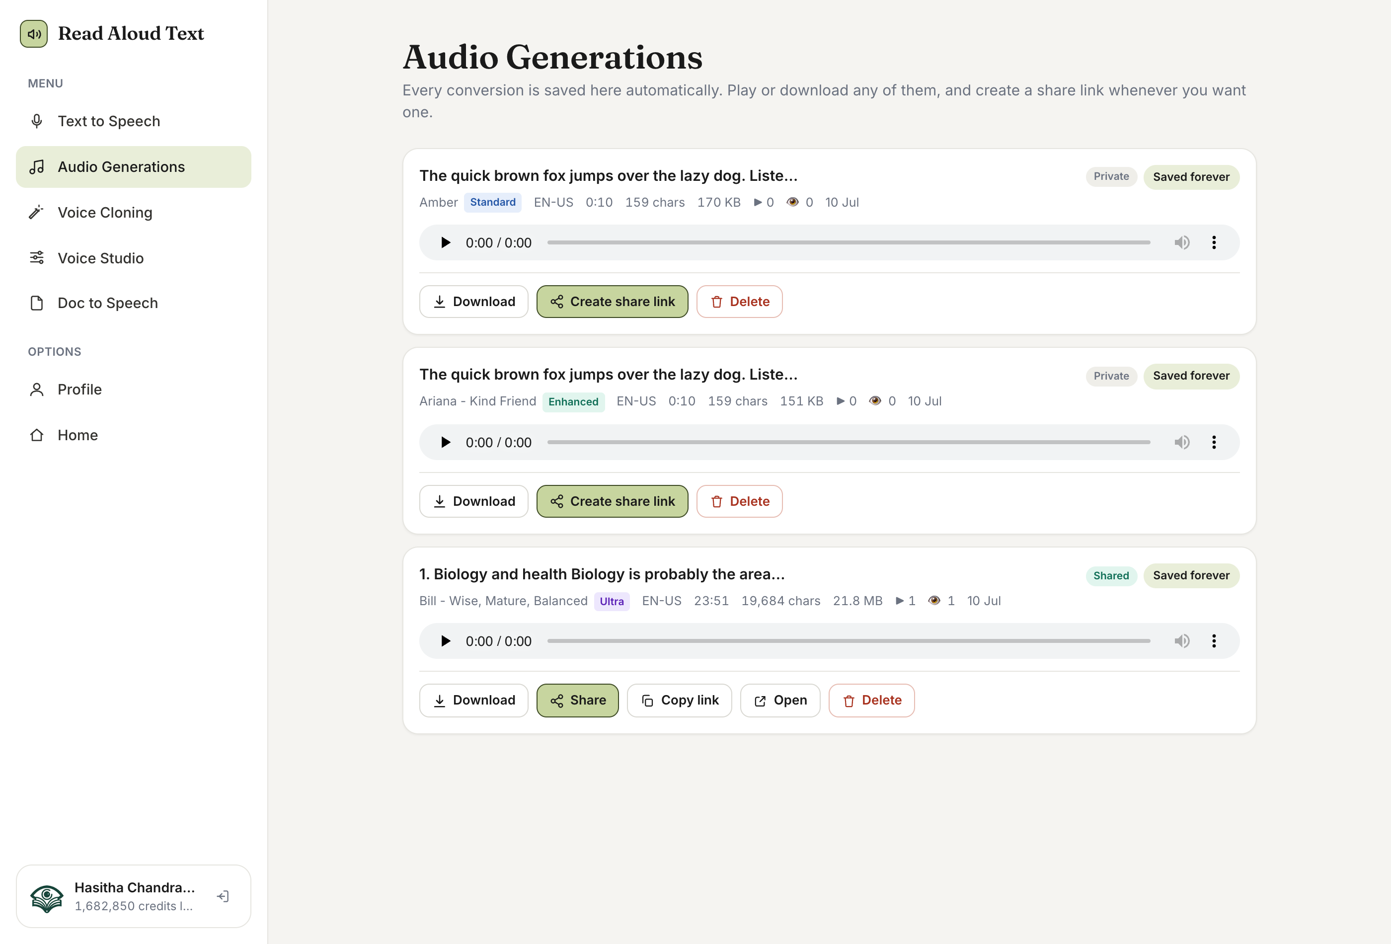Download the Amber voice generation
This screenshot has height=944, width=1391.
click(x=473, y=302)
